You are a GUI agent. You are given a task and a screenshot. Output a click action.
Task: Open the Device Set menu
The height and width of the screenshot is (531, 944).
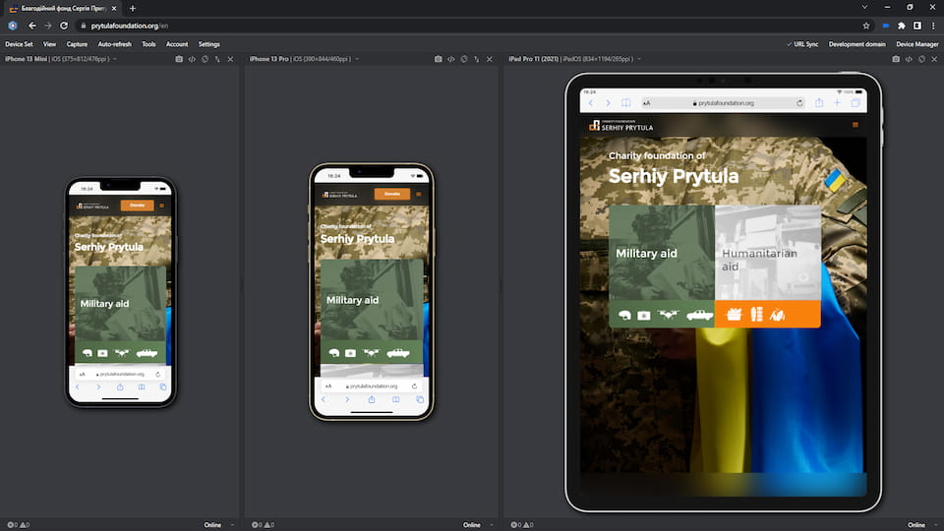19,44
